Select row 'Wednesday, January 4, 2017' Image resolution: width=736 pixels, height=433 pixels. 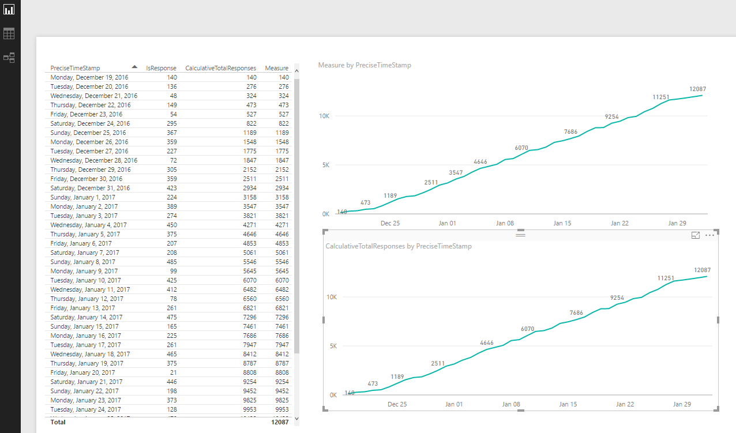170,225
